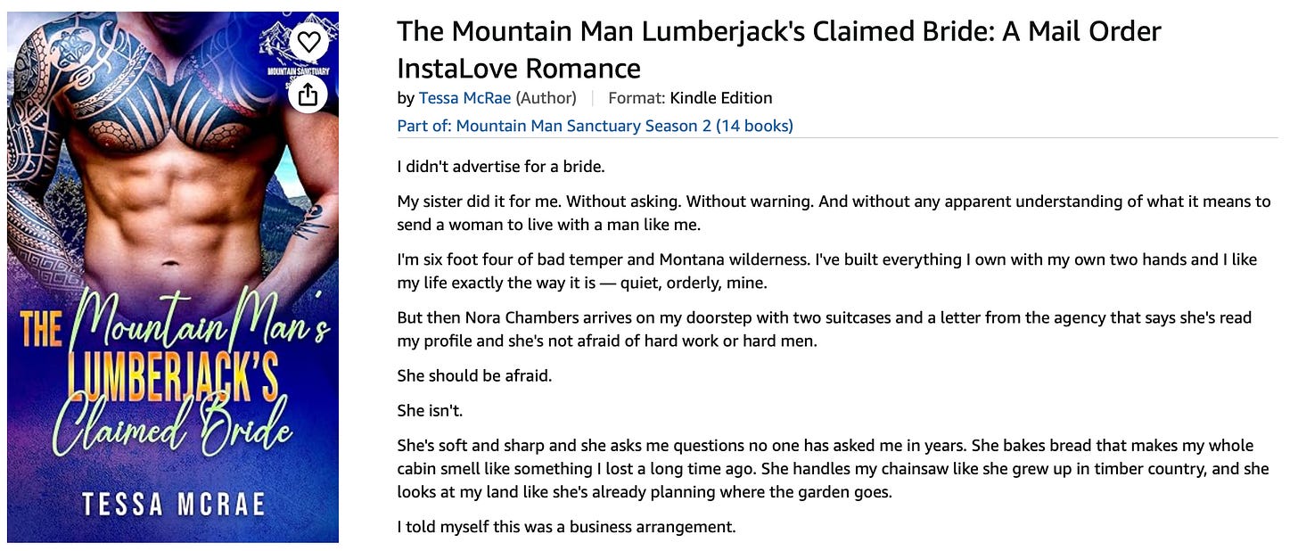Open the Tessa McRae author link
Screen dimensions: 1298x551
coord(464,98)
